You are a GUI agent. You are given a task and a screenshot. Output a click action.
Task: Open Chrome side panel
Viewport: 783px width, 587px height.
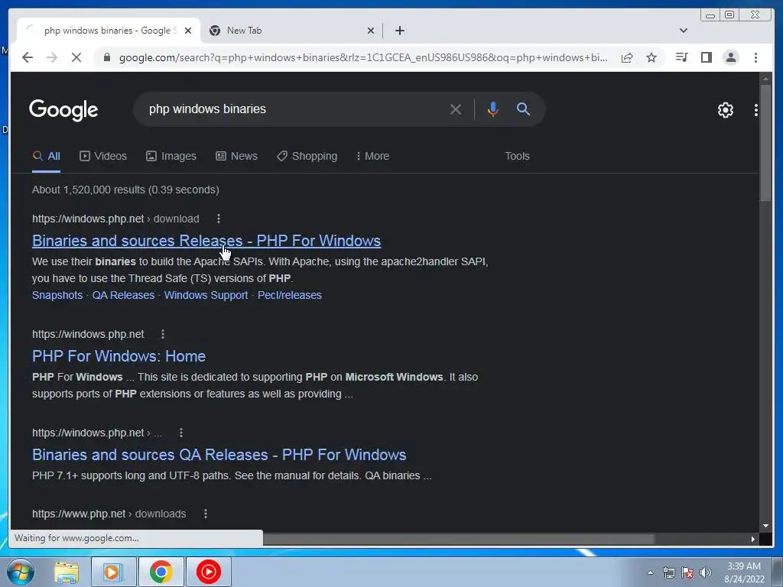click(x=706, y=57)
